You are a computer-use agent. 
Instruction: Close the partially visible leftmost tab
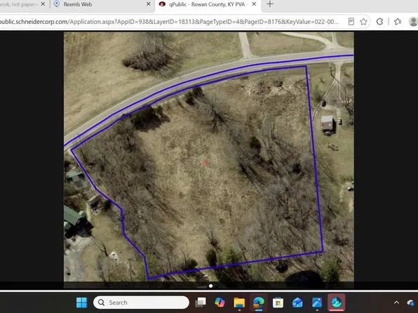coord(43,4)
